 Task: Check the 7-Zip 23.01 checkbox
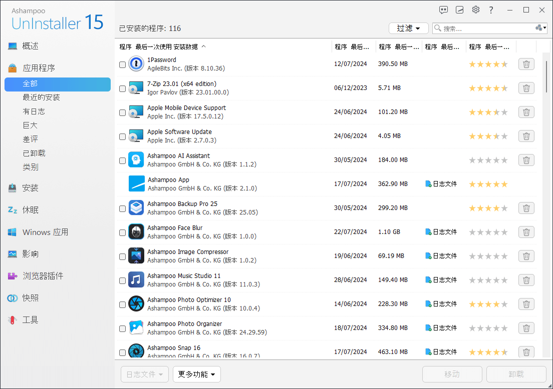click(x=122, y=88)
